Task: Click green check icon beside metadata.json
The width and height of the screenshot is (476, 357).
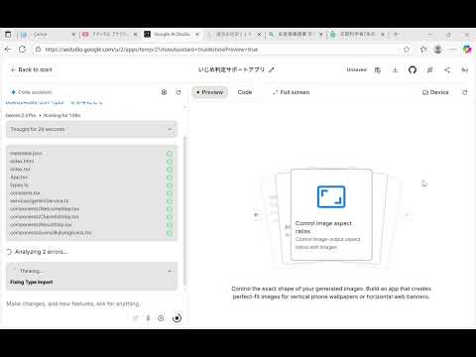Action: [x=170, y=154]
